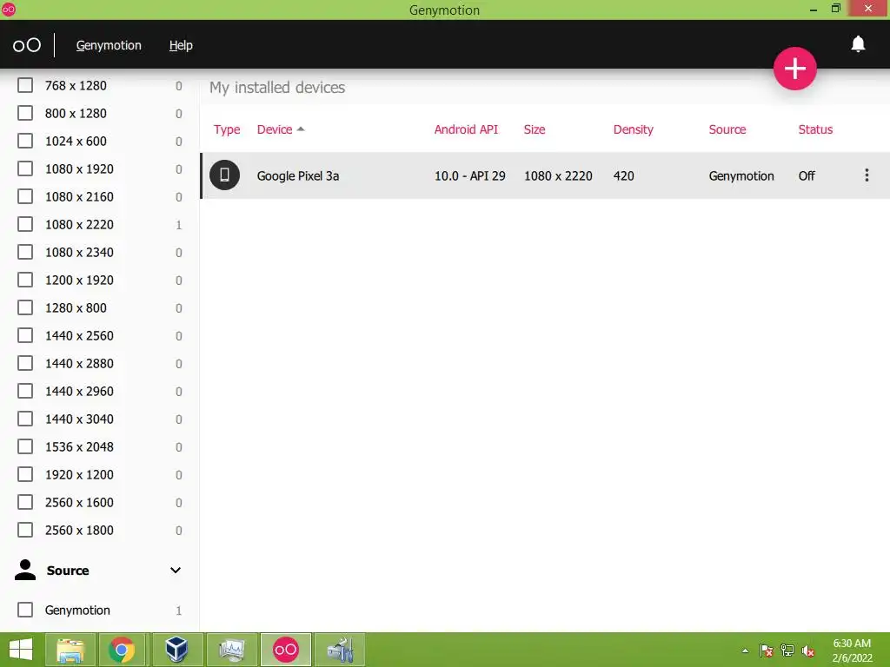This screenshot has height=667, width=890.
Task: Click the Genymotion source cell in table
Action: [x=741, y=175]
